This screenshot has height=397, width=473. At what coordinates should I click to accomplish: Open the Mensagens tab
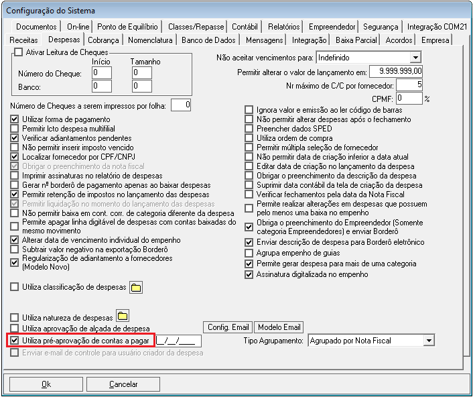pyautogui.click(x=264, y=40)
